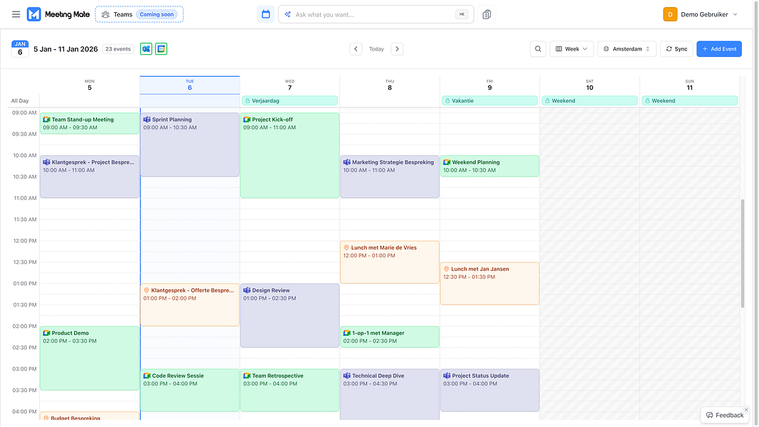Go to the next week
Image resolution: width=759 pixels, height=427 pixels.
(397, 49)
